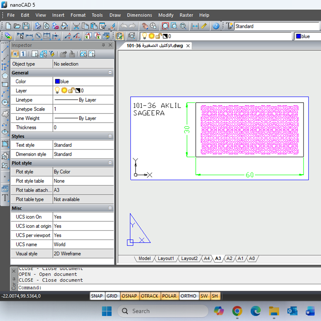Screen dimensions: 321x321
Task: Toggle the SNAP status bar button
Action: click(x=97, y=296)
